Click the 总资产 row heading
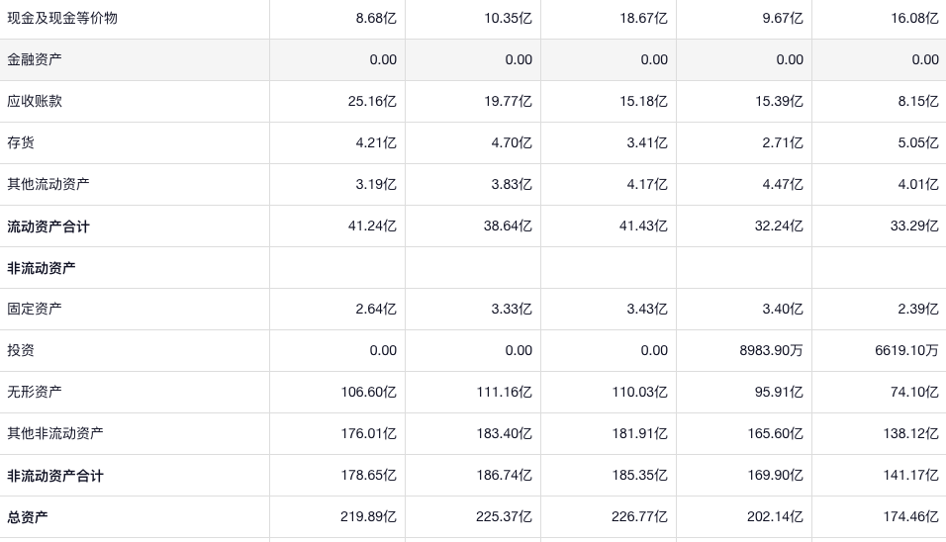The width and height of the screenshot is (946, 542). (x=28, y=517)
